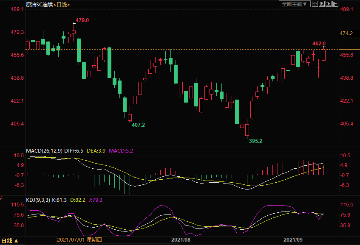The image size is (360, 245).
Task: Click the <日线> label in chart title
Action: coord(62,4)
